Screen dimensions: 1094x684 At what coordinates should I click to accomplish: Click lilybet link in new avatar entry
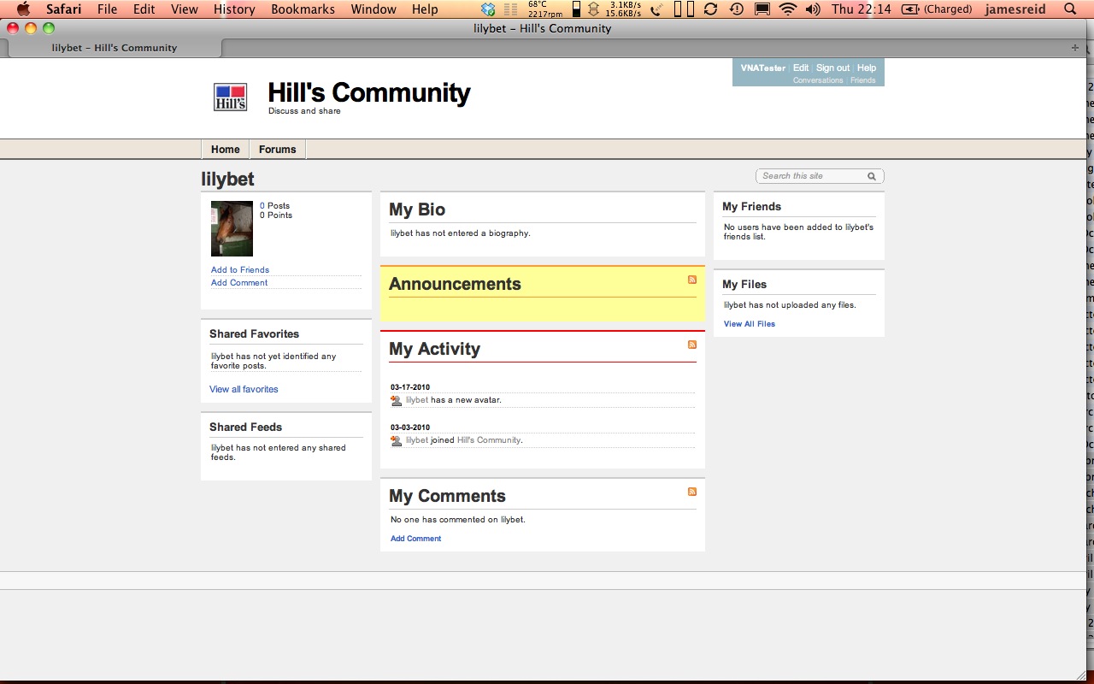(417, 400)
